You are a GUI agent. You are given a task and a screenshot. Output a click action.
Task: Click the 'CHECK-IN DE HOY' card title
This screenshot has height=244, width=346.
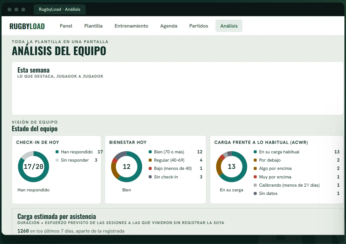(x=37, y=142)
